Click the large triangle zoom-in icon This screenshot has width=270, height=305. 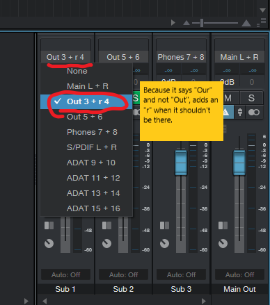pos(246,23)
